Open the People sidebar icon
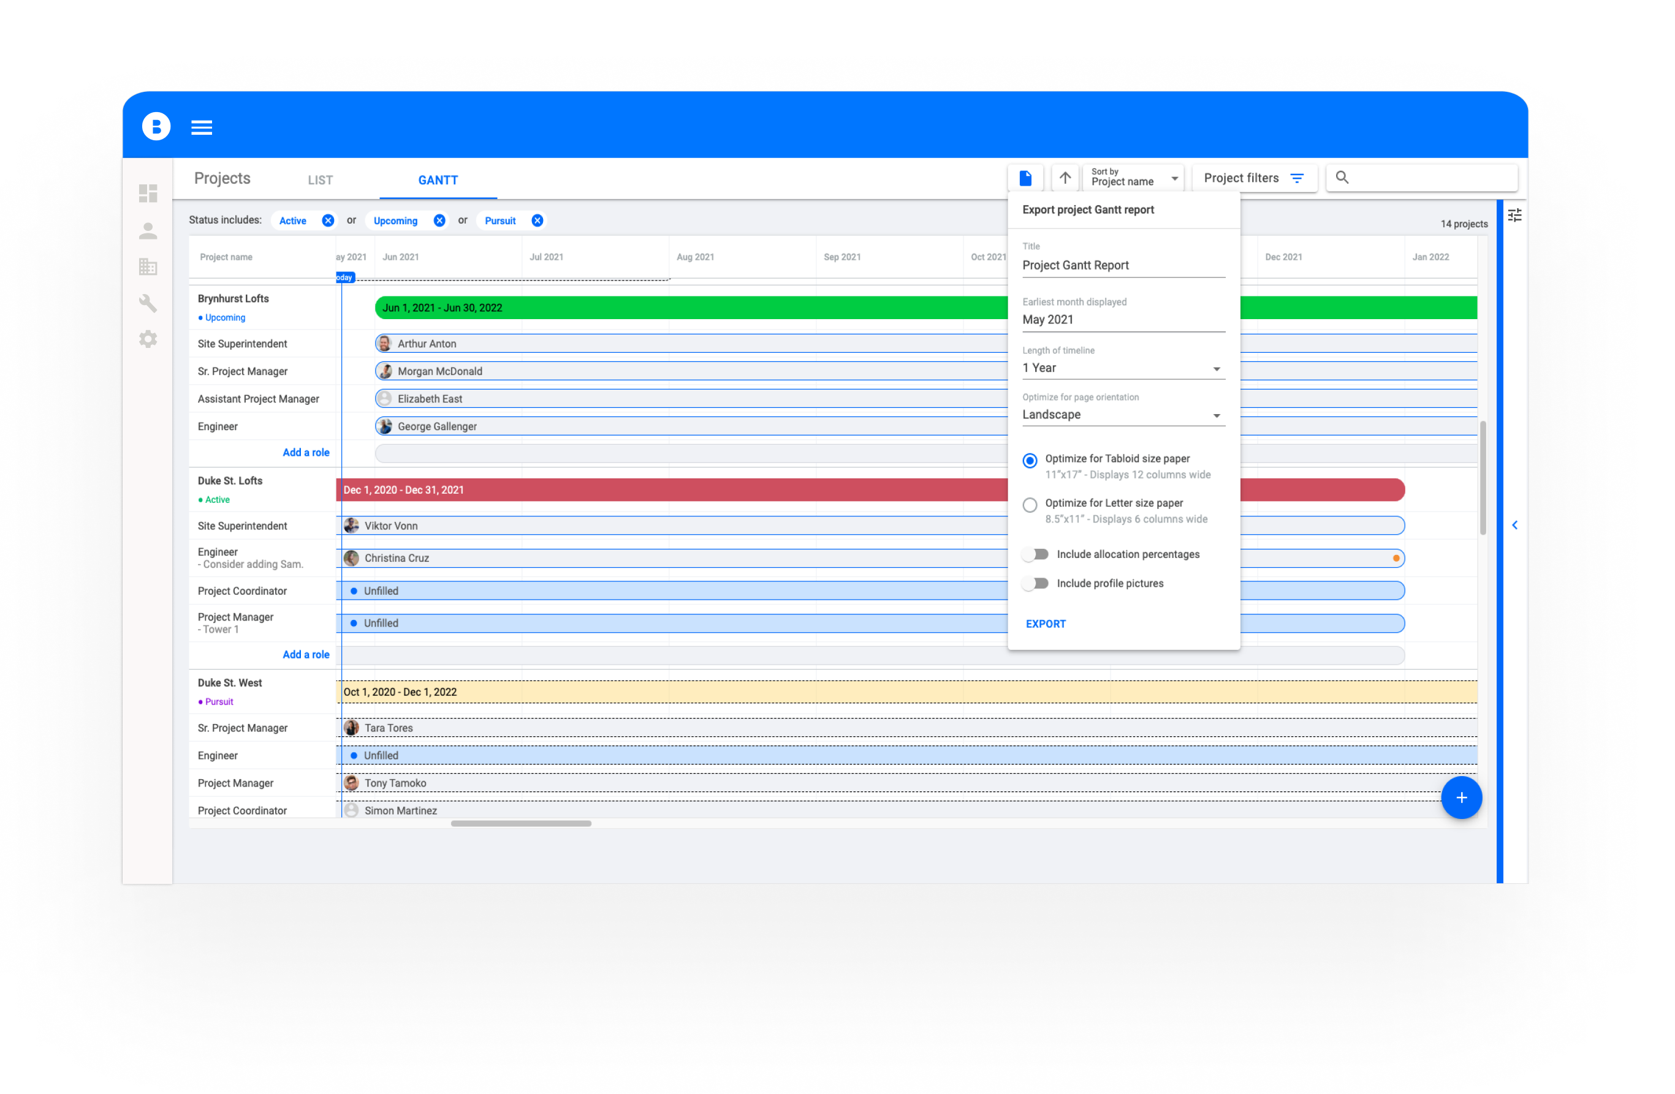This screenshot has height=1094, width=1675. pyautogui.click(x=148, y=231)
